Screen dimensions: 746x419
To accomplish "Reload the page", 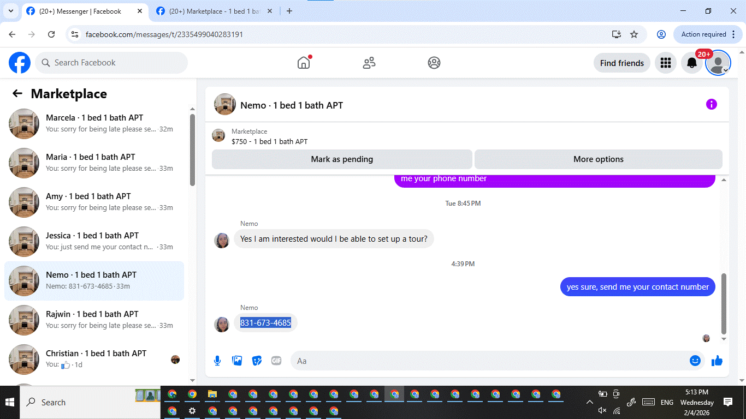I will [x=51, y=34].
